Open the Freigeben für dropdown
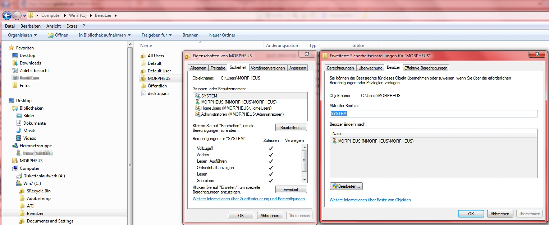The width and height of the screenshot is (549, 225). click(x=156, y=35)
